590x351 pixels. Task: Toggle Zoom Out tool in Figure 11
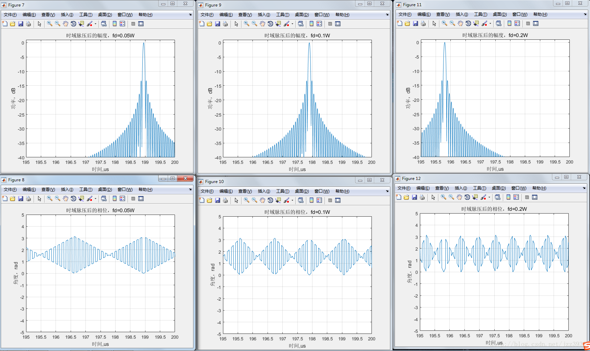click(x=452, y=23)
